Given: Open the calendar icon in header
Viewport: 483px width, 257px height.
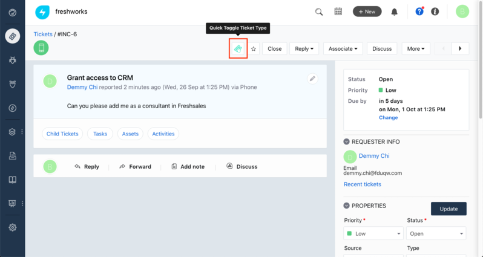Looking at the screenshot, I should [x=338, y=11].
